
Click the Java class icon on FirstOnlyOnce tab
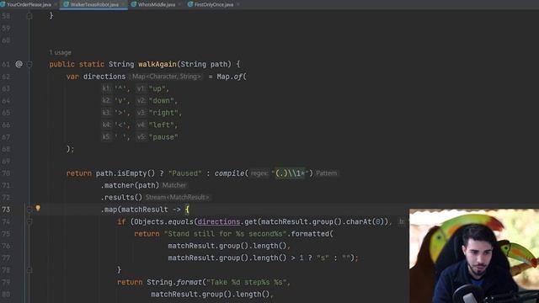click(190, 4)
